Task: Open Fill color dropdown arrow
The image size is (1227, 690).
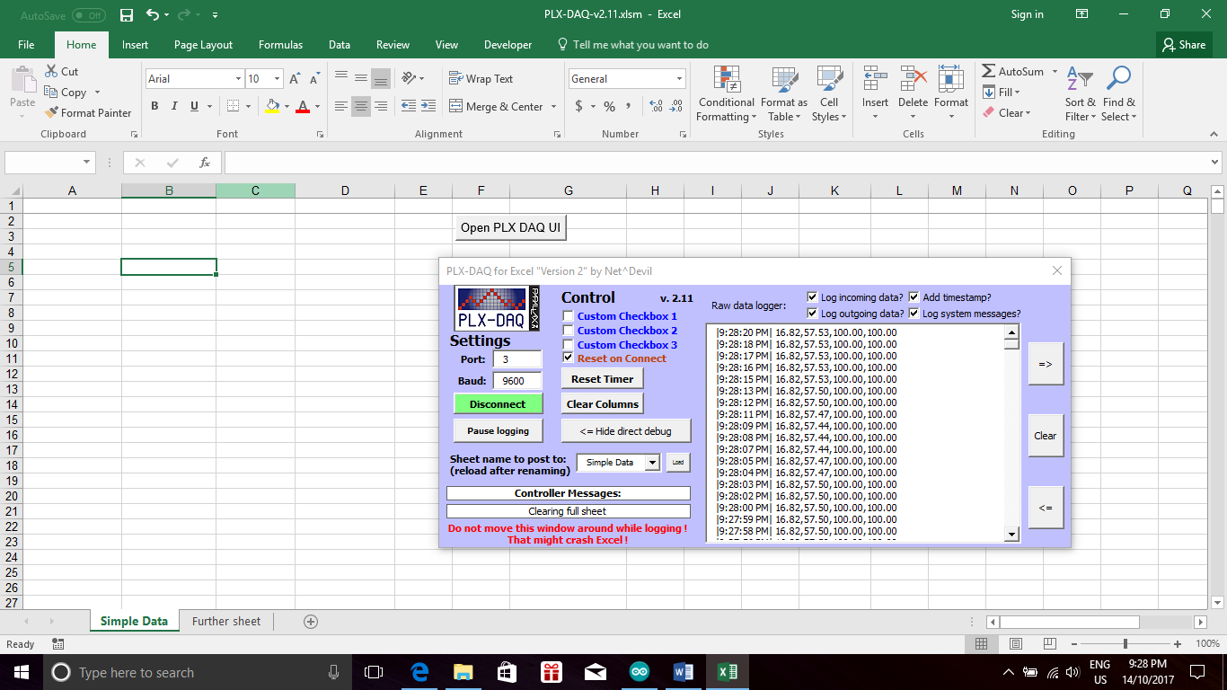Action: 286,106
